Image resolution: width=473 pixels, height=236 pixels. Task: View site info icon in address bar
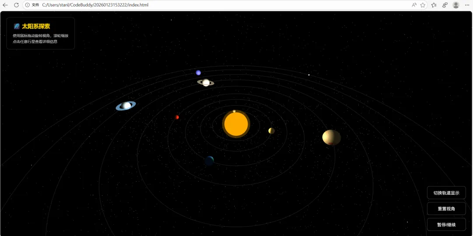pos(28,5)
